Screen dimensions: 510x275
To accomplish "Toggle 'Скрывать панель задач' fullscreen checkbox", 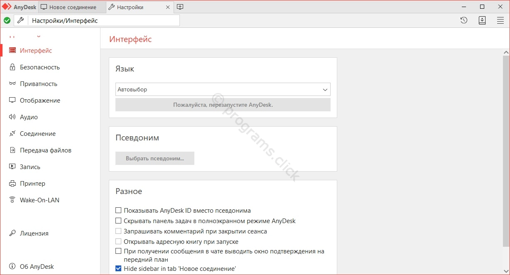I will click(118, 221).
